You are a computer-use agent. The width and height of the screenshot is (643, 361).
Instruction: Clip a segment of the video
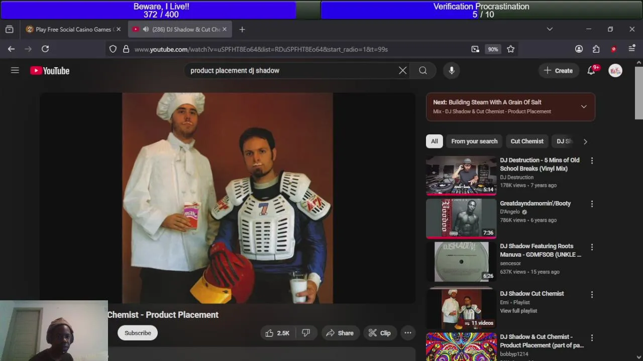pos(379,333)
